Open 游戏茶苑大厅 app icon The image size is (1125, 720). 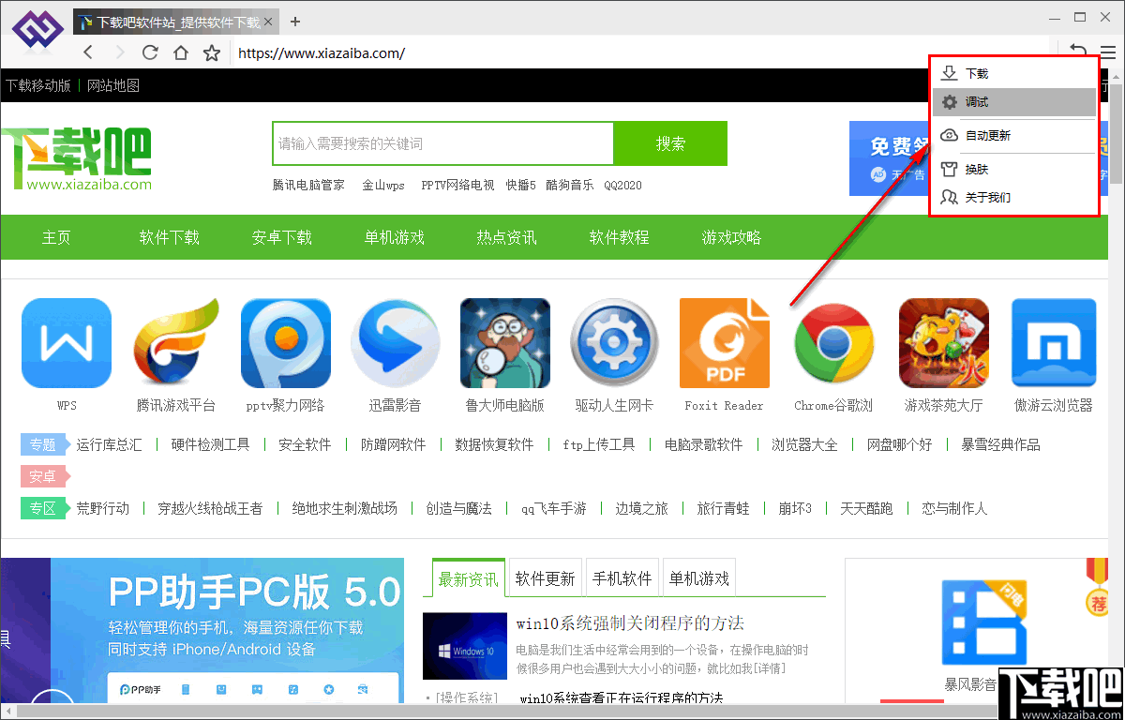click(x=944, y=343)
